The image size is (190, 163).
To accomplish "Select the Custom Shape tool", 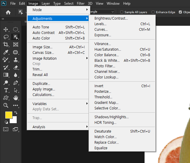I will [x=6, y=98].
